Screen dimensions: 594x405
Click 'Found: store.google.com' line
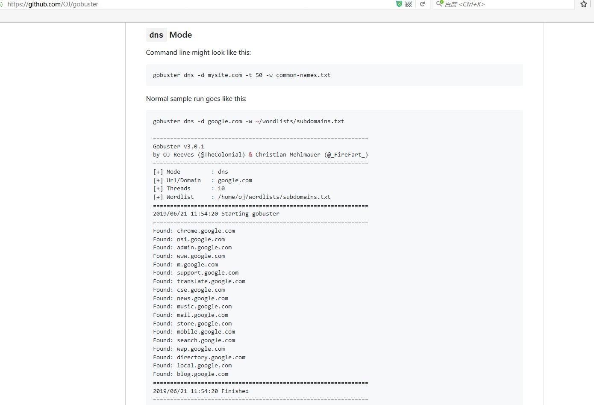coord(192,323)
